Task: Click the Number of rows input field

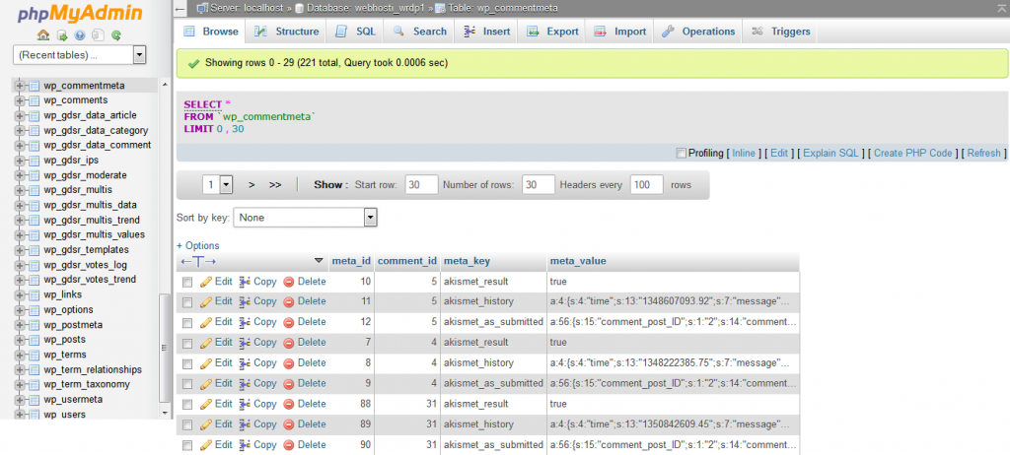Action: [538, 184]
